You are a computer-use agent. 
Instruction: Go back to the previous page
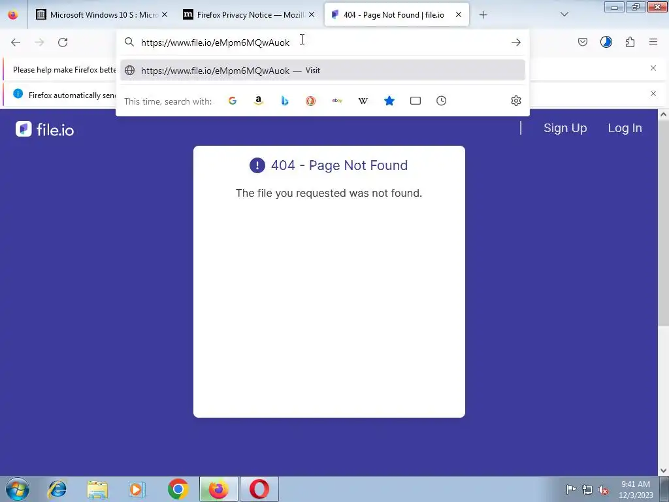pos(16,42)
